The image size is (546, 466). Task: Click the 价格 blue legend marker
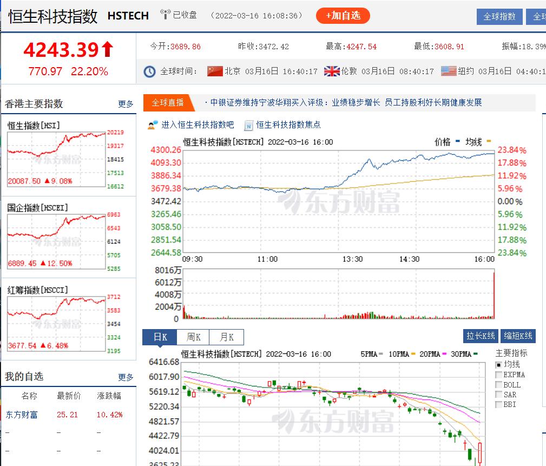[458, 141]
